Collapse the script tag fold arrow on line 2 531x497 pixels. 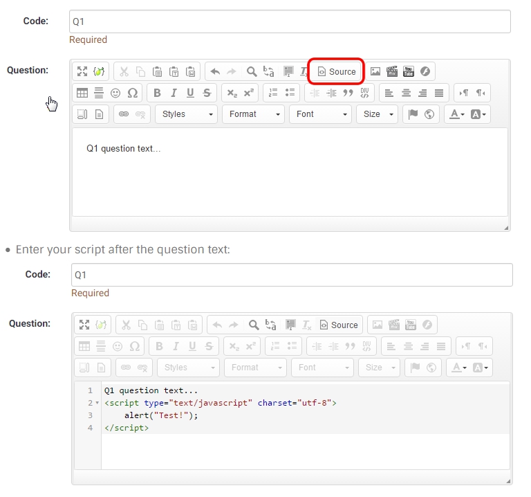[96, 403]
